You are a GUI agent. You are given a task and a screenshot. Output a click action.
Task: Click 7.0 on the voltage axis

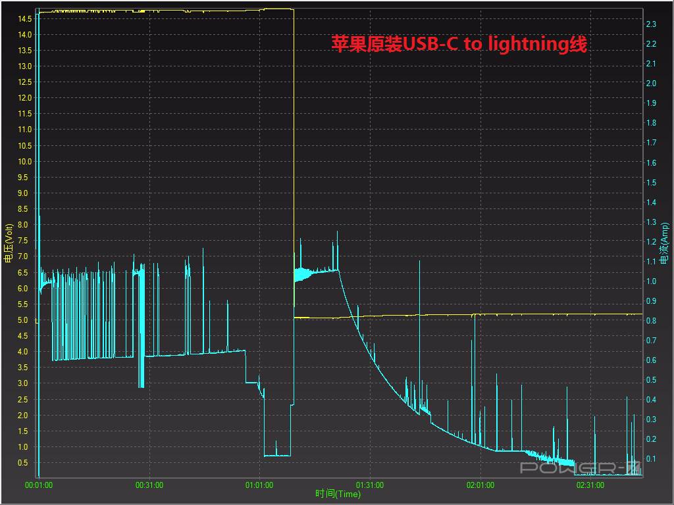click(x=23, y=256)
